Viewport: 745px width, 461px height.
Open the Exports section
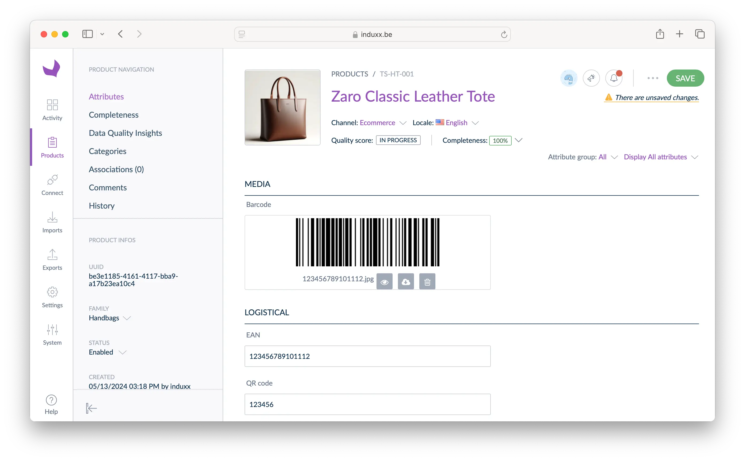pos(52,260)
